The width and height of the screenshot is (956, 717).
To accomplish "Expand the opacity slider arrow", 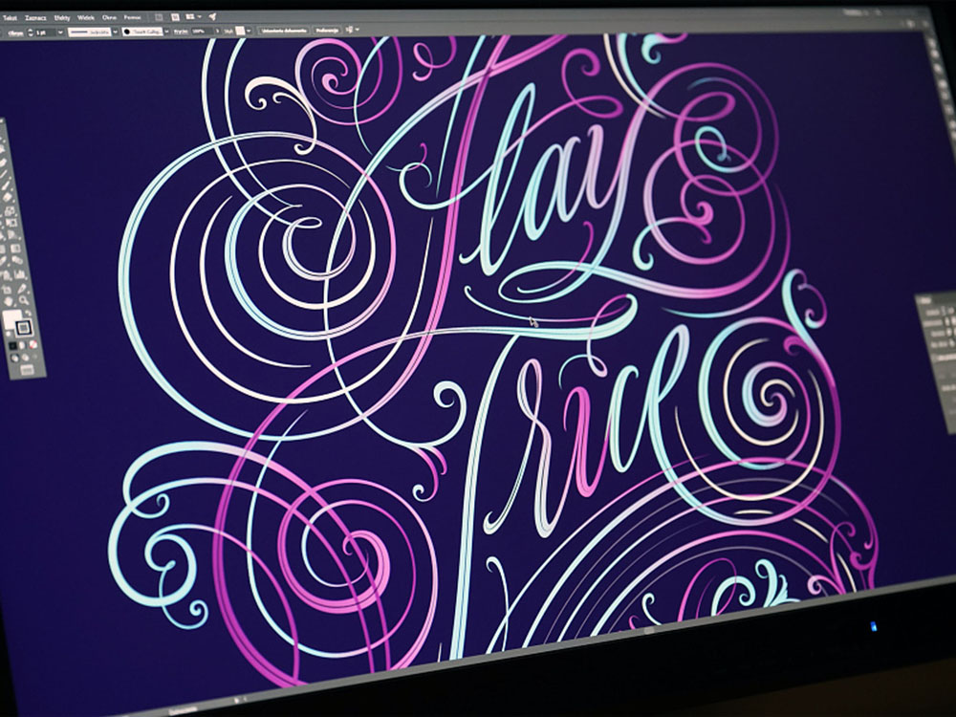I will pyautogui.click(x=218, y=32).
